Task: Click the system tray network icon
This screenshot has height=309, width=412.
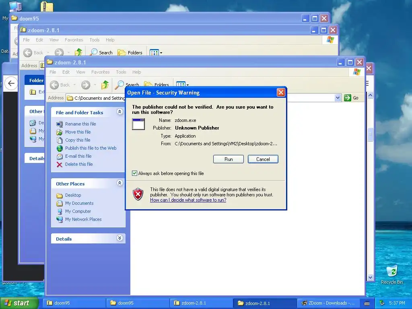Action: tap(382, 303)
